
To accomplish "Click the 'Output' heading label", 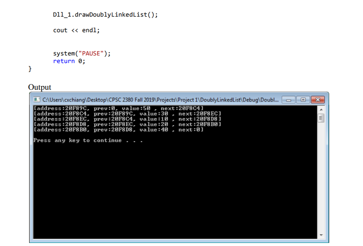I will click(x=39, y=87).
